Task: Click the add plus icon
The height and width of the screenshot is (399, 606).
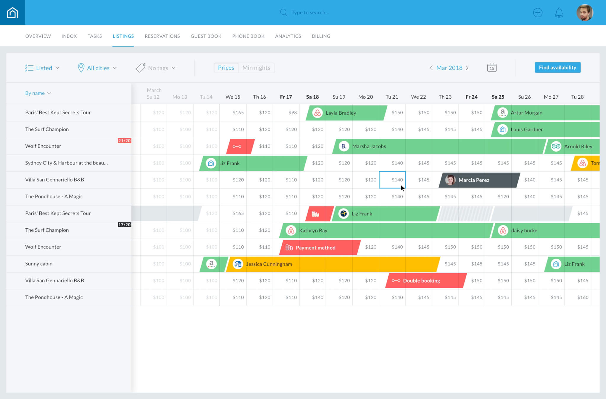Action: (538, 13)
